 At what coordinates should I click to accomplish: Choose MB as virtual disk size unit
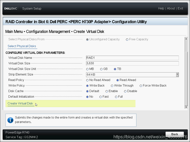click(87, 69)
